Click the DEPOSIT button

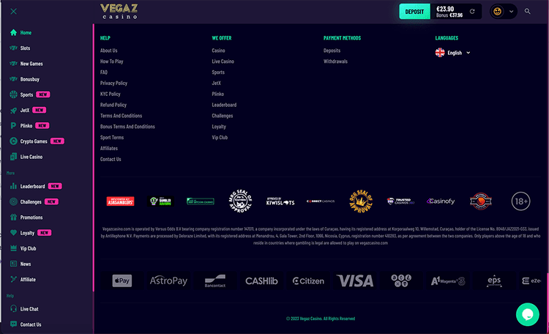[414, 12]
